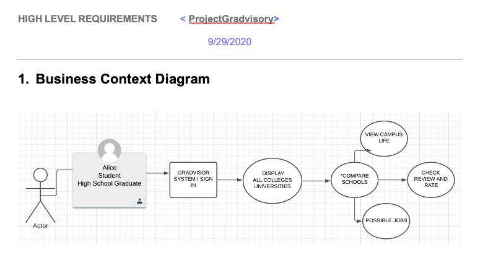Click the Student line in persona card

click(x=109, y=175)
